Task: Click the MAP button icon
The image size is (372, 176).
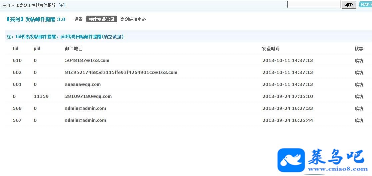Action: [366, 5]
